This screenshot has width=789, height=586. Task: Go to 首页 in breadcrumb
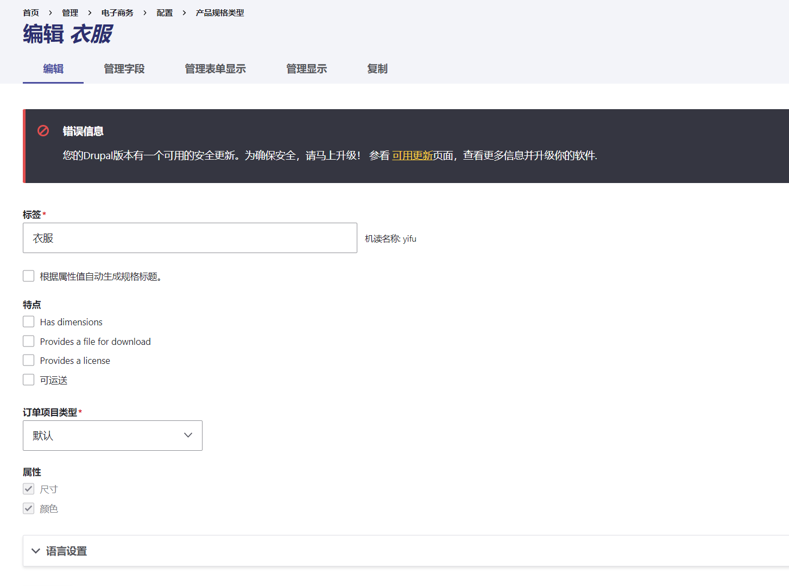pyautogui.click(x=31, y=12)
